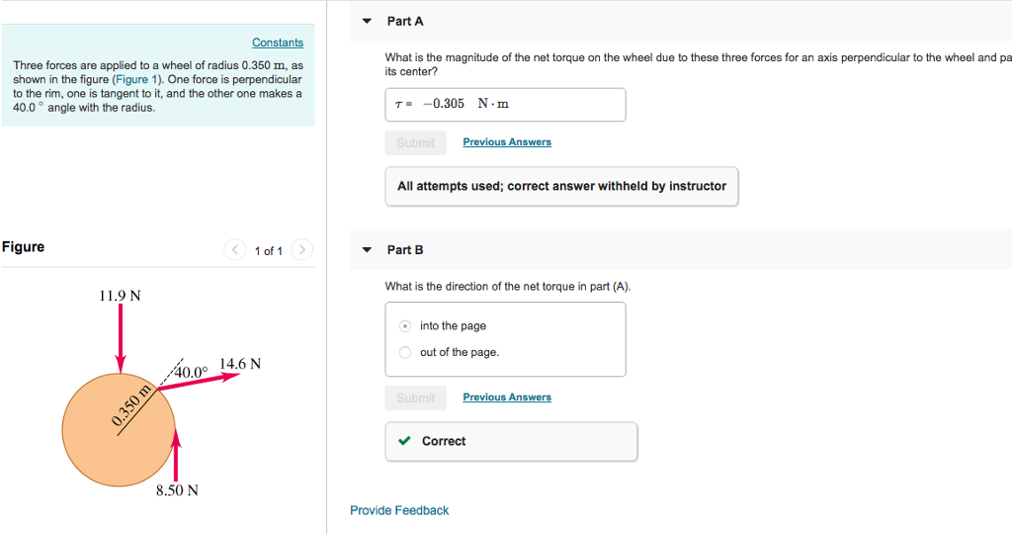Click the previous figure arrow icon
Screen dimensions: 1012x534
tap(234, 250)
